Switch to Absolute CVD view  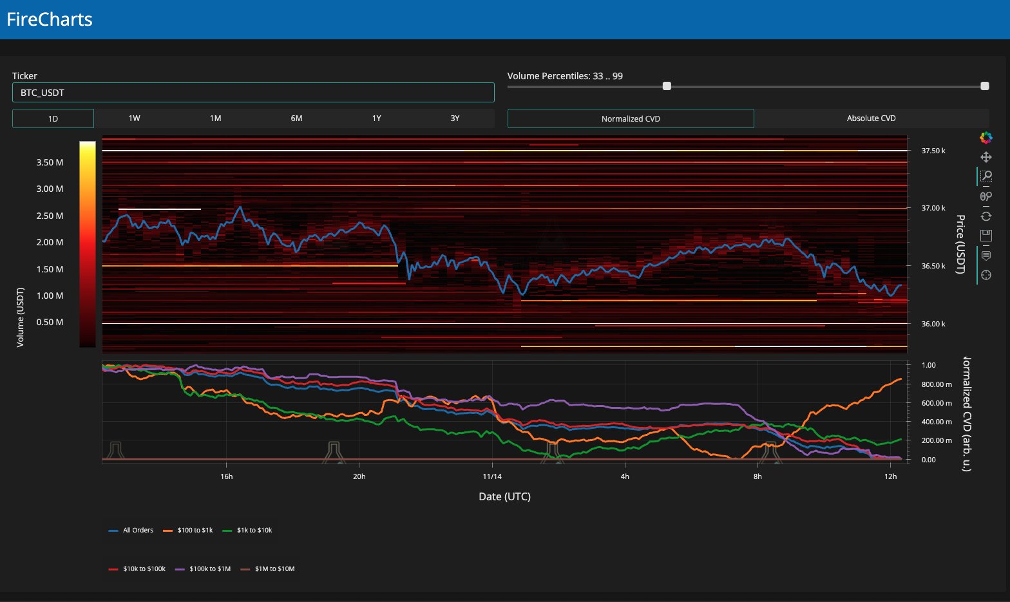click(871, 118)
